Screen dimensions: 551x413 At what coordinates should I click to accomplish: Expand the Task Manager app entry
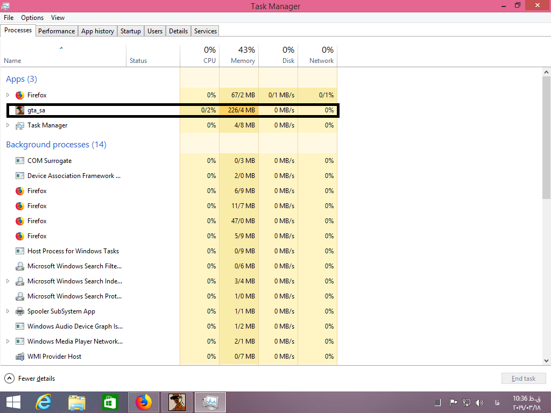(x=8, y=125)
